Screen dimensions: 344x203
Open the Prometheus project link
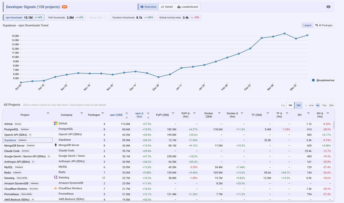pos(12,194)
